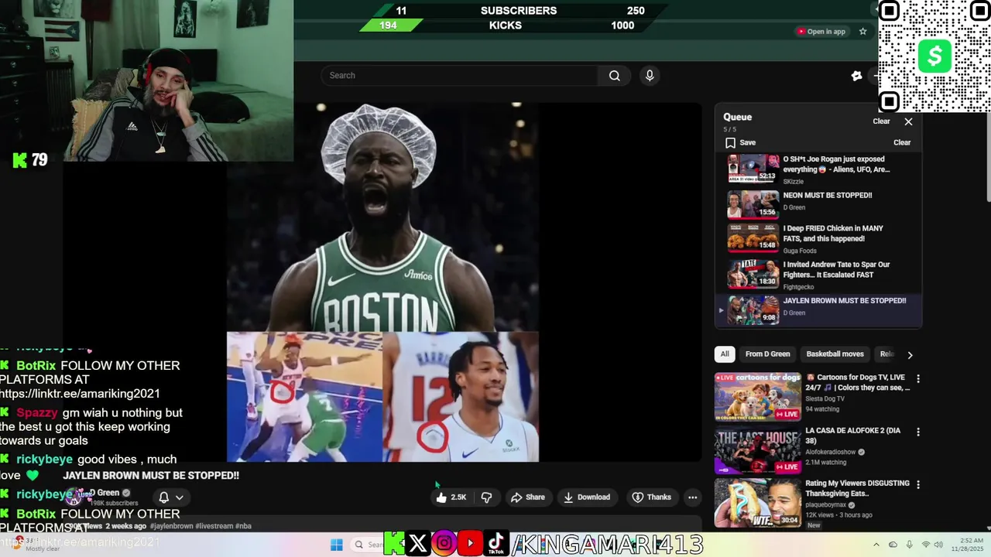Open options menu for LA CASA DE ALOFOKE 2
Image resolution: width=991 pixels, height=557 pixels.
tap(918, 432)
